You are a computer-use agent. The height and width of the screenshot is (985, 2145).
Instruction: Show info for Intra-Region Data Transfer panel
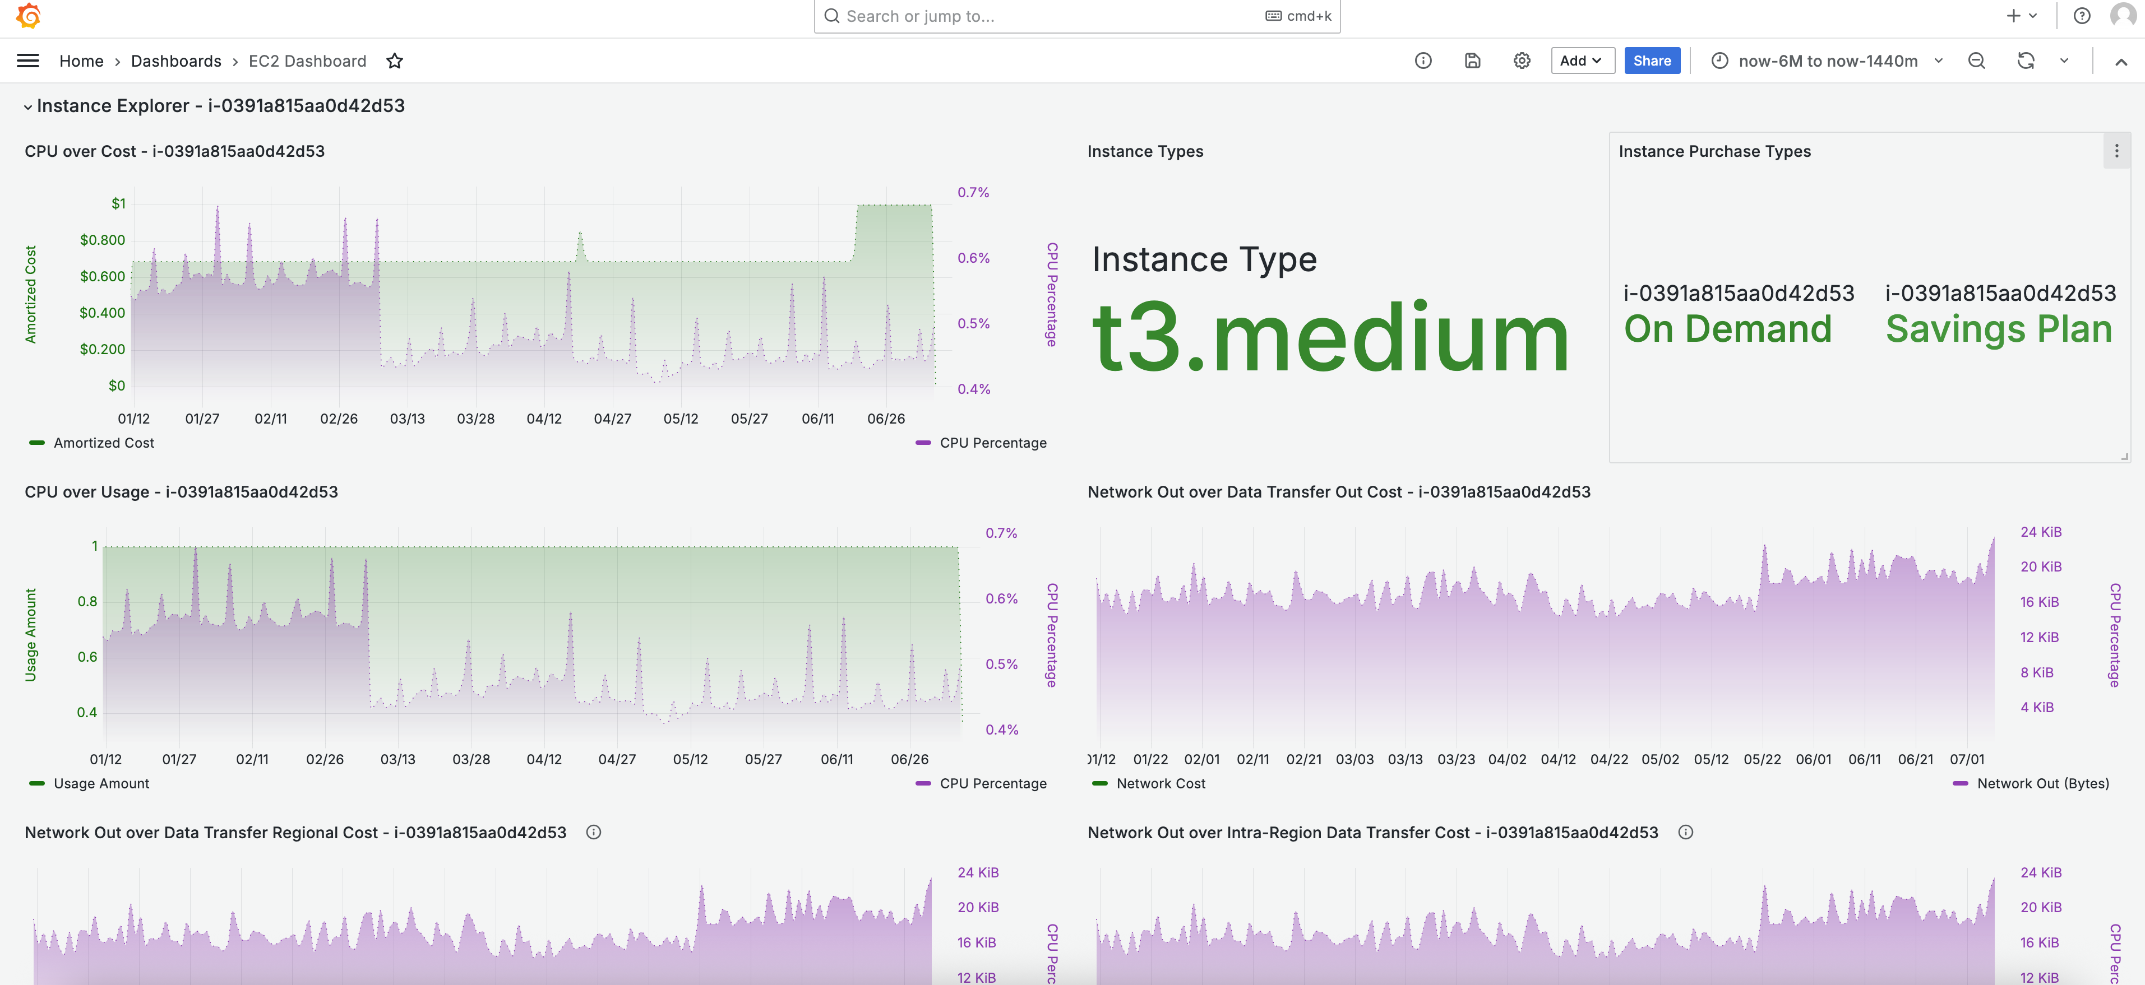tap(1685, 833)
